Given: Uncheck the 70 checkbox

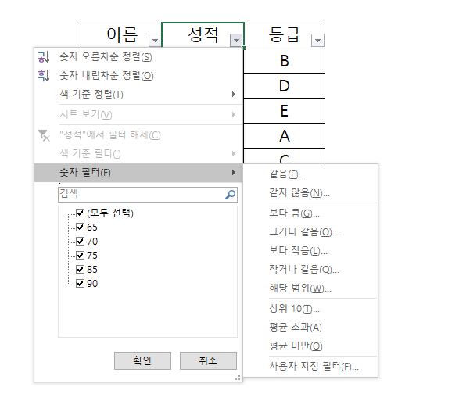Looking at the screenshot, I should (x=80, y=241).
